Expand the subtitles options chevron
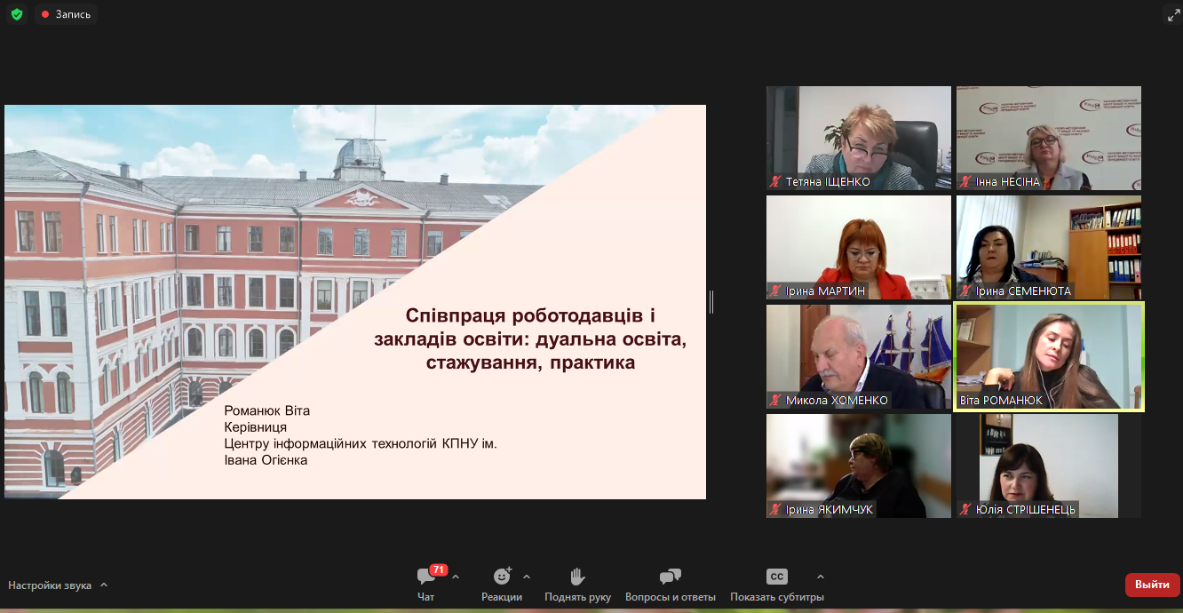Viewport: 1183px width, 613px height. (820, 577)
